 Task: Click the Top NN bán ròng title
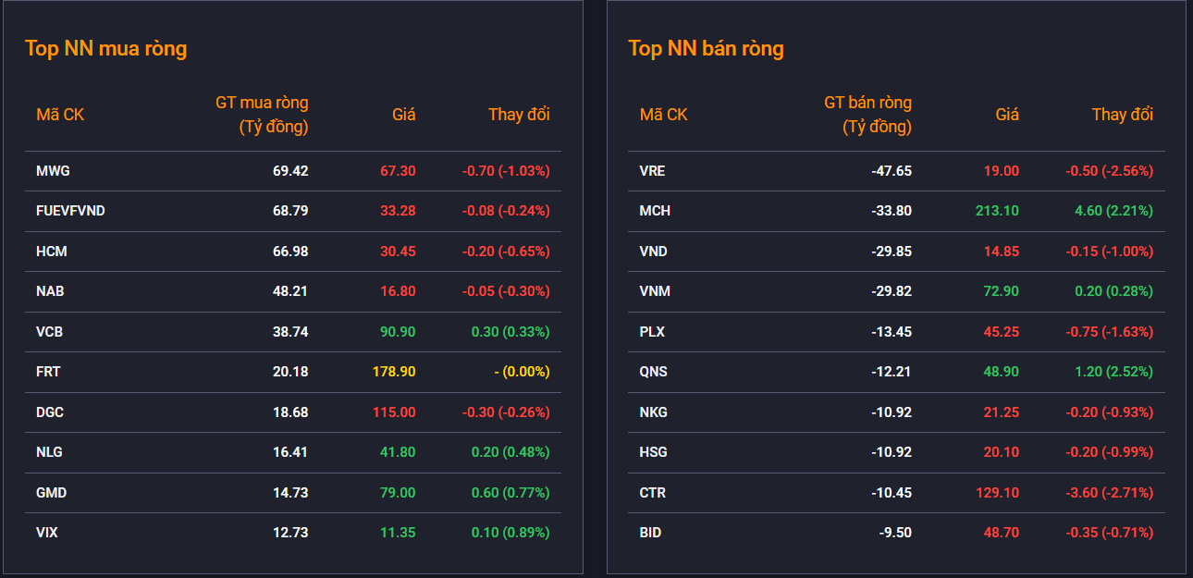pyautogui.click(x=706, y=48)
